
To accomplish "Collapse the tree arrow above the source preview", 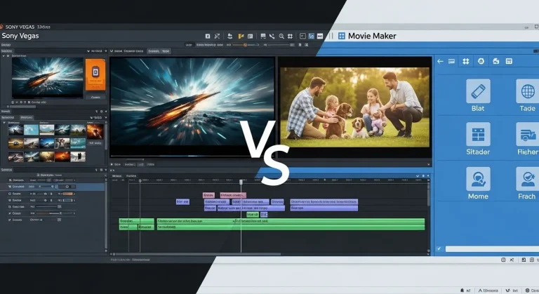I will (x=4, y=55).
